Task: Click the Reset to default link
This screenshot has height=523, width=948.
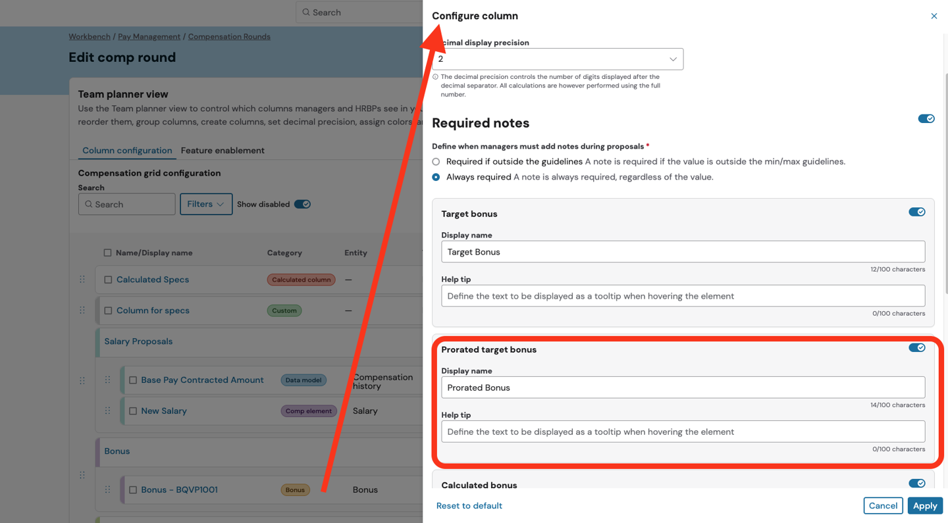Action: point(469,505)
